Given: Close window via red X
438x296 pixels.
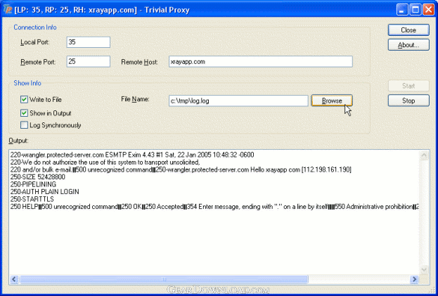Looking at the screenshot, I should point(428,10).
